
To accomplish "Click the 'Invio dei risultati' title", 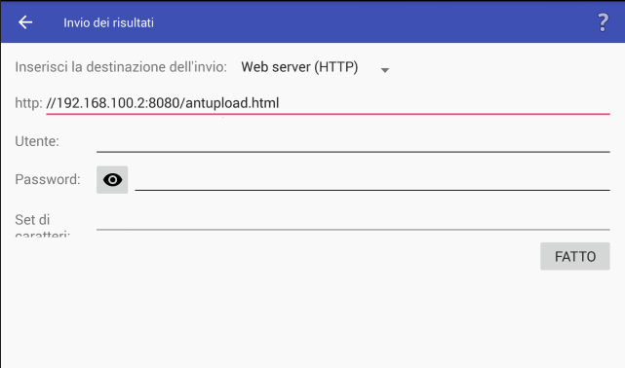I will pyautogui.click(x=108, y=22).
